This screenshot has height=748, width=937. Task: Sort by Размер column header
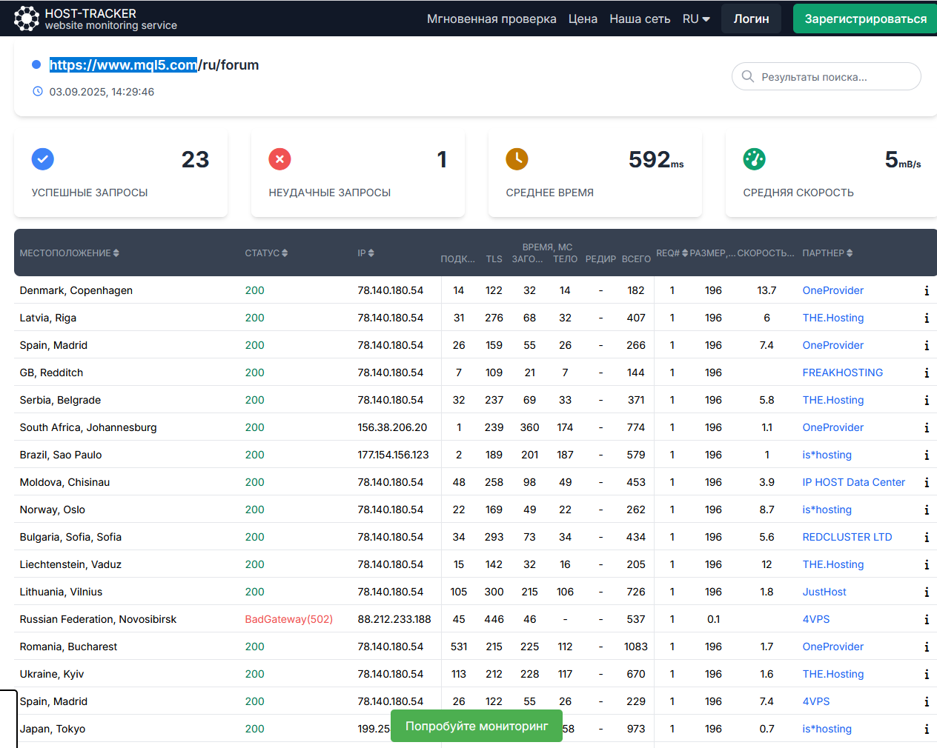[x=712, y=253]
